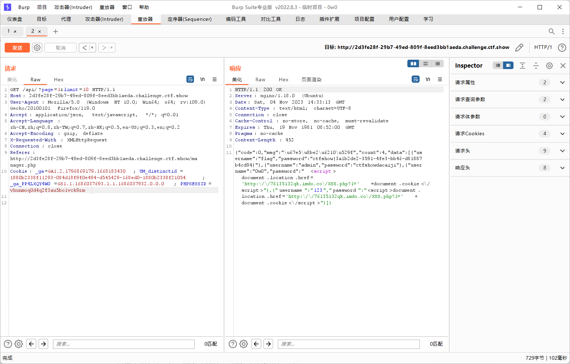Screen dimensions: 570x364
Task: Focus response search field
Action: (x=349, y=344)
